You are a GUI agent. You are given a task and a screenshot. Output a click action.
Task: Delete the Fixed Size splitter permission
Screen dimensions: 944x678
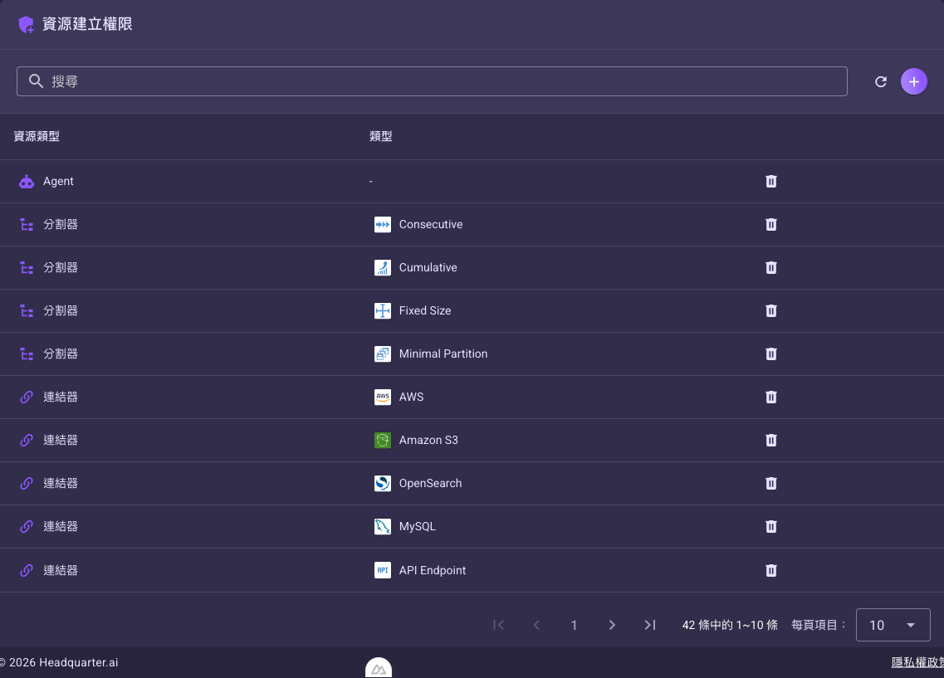click(x=770, y=310)
